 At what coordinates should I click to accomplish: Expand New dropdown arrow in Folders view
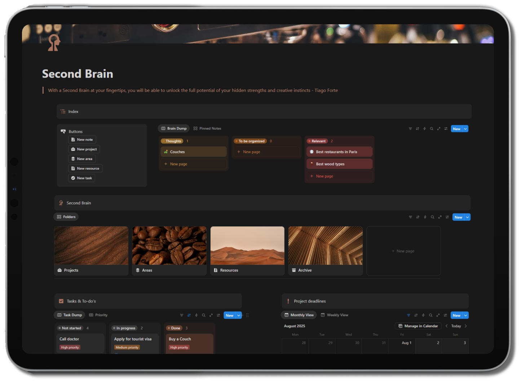[468, 217]
